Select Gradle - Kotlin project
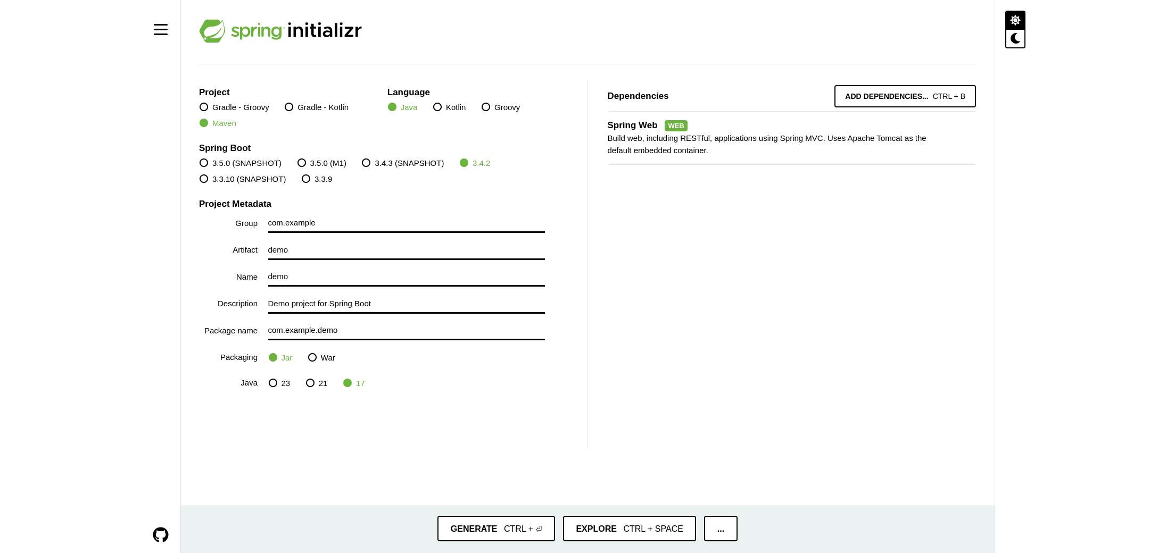 317,107
